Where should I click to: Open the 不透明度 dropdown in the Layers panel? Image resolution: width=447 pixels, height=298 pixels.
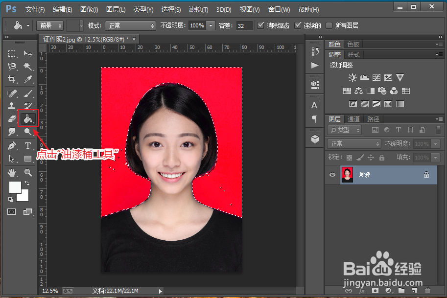tap(435, 144)
